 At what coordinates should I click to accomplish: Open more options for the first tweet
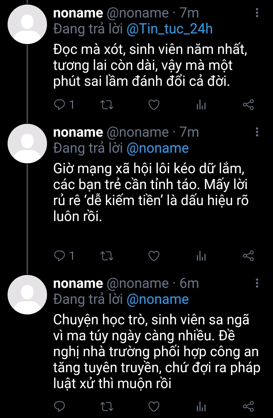[257, 13]
